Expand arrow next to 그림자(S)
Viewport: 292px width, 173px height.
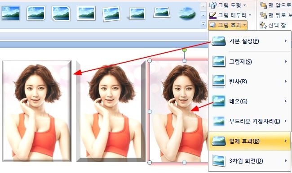(286, 61)
